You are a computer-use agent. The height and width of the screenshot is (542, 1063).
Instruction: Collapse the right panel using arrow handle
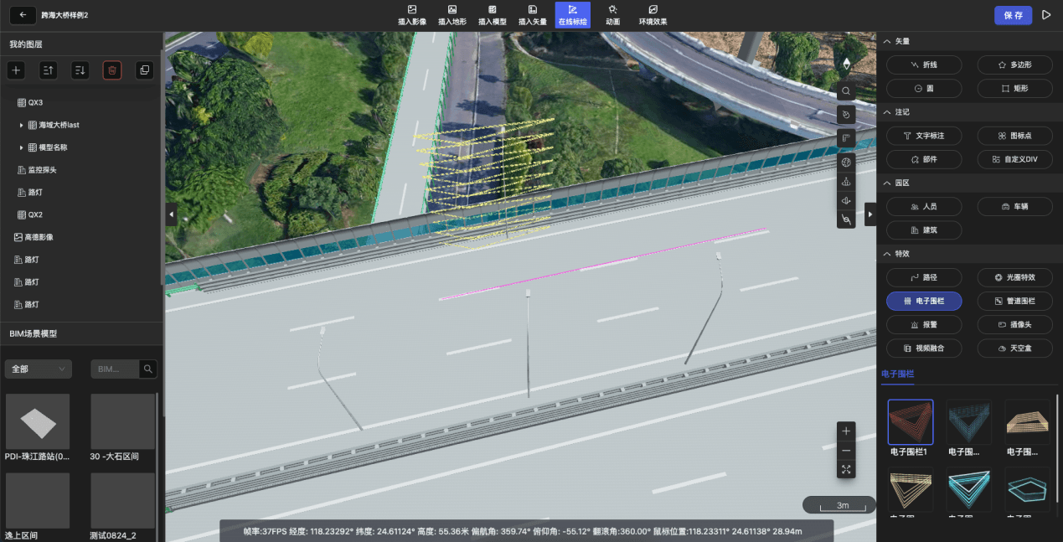[869, 215]
